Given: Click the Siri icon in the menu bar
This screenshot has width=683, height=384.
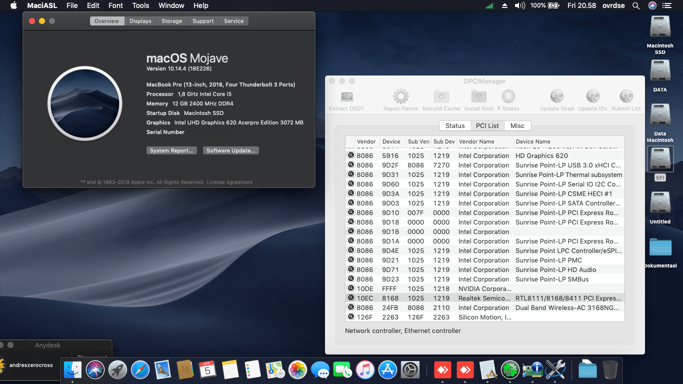Looking at the screenshot, I should 652,5.
